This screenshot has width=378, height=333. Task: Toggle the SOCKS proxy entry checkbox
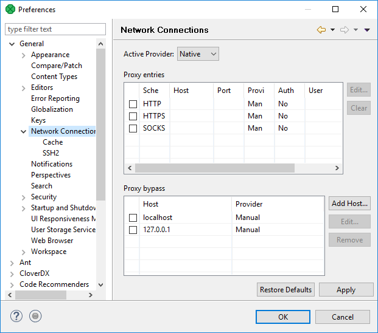[133, 128]
